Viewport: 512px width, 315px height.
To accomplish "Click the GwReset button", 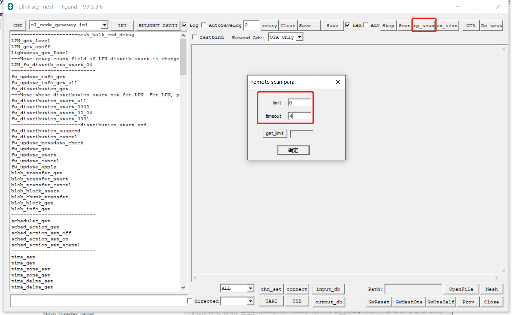I will tap(379, 302).
